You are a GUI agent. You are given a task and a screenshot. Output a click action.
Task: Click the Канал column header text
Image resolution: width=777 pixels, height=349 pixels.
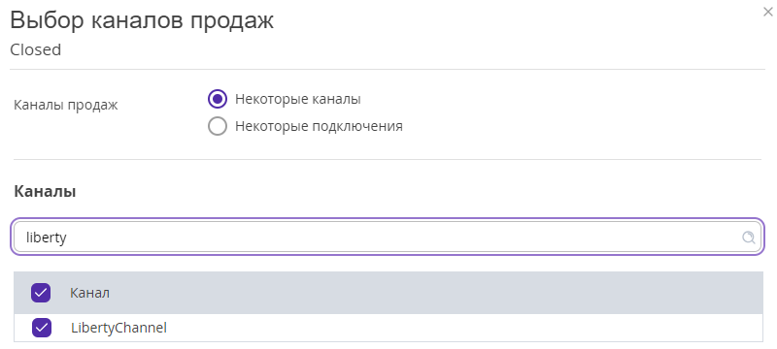89,293
